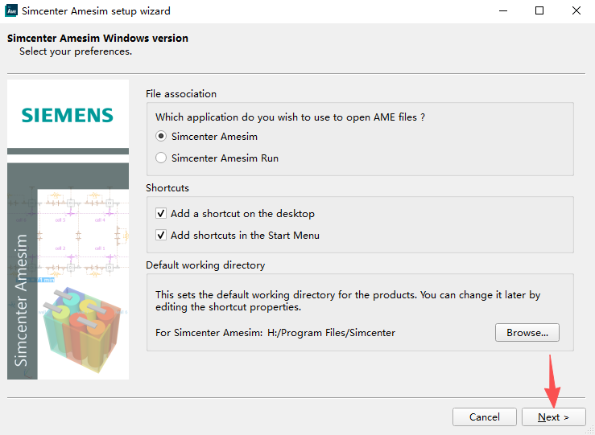Close the setup wizard window

(576, 11)
